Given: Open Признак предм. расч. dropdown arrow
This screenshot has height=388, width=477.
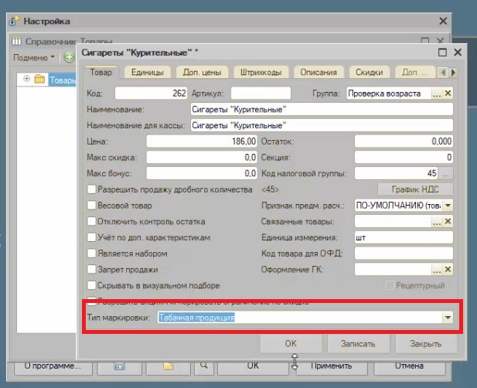Looking at the screenshot, I should tap(448, 206).
